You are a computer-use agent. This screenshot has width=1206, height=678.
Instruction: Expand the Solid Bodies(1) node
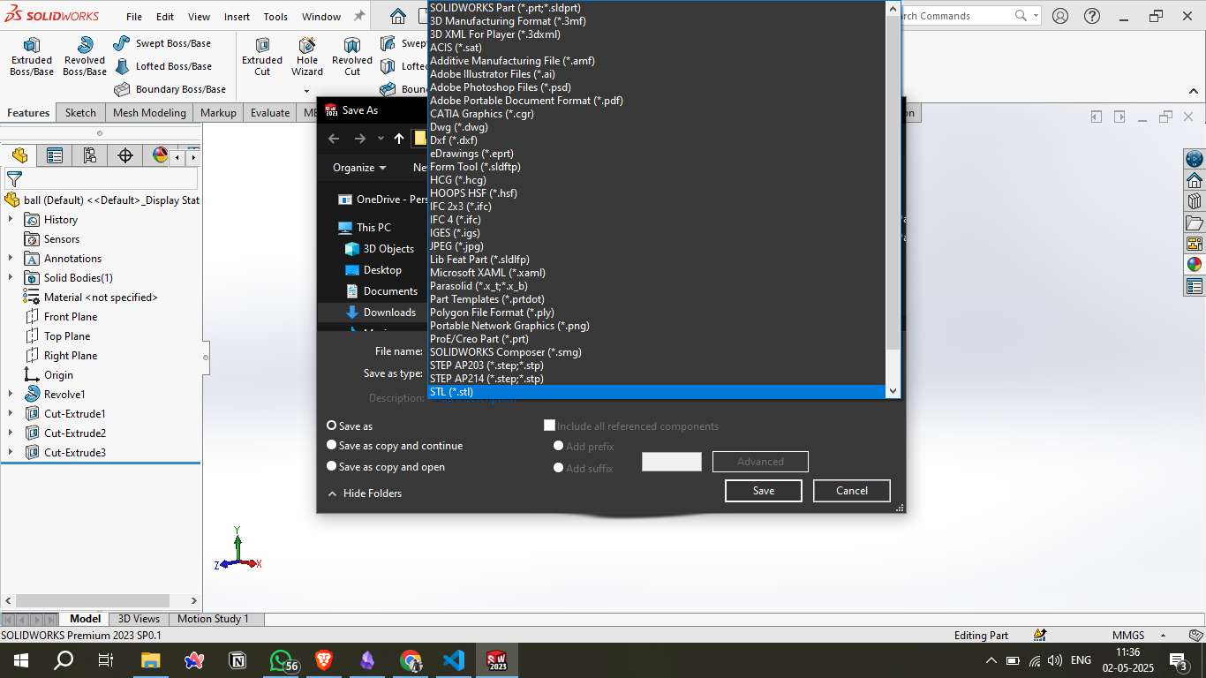[11, 278]
